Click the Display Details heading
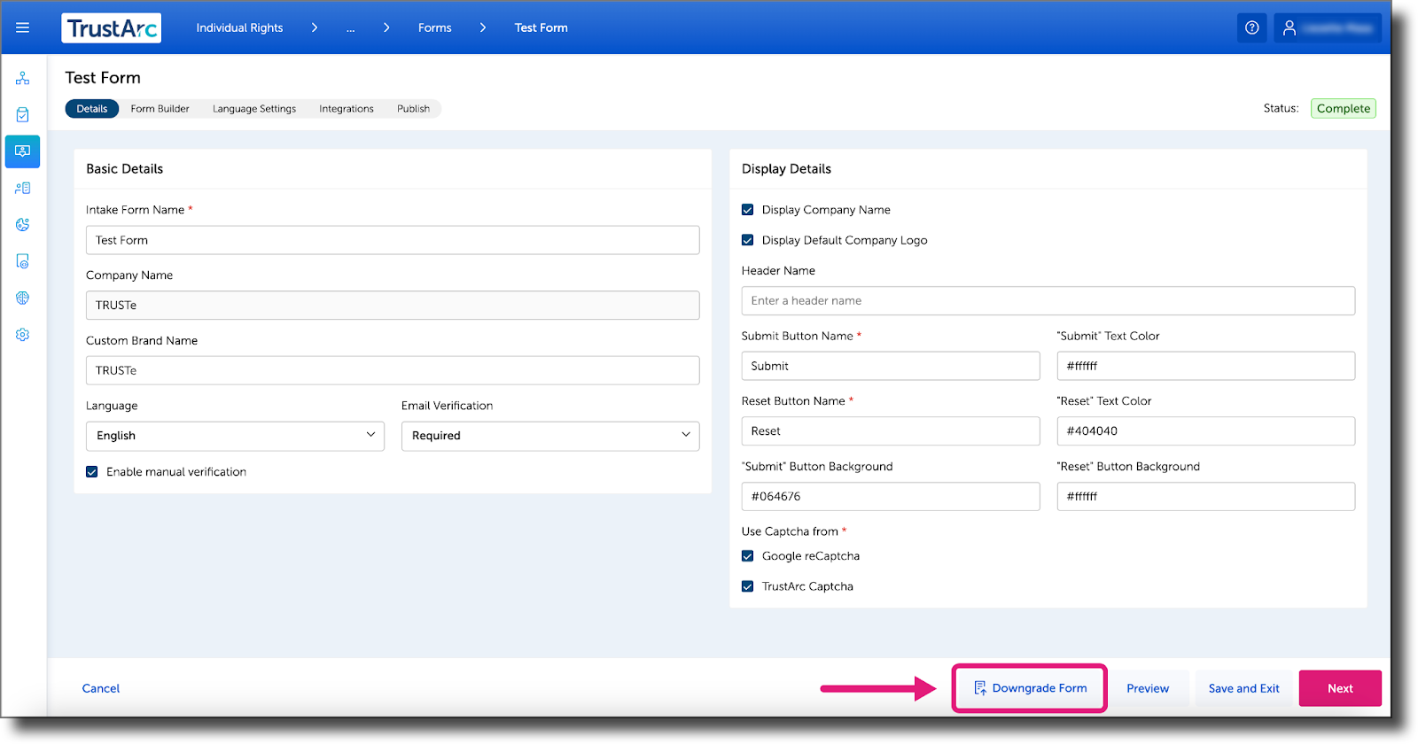The image size is (1418, 744). click(786, 169)
